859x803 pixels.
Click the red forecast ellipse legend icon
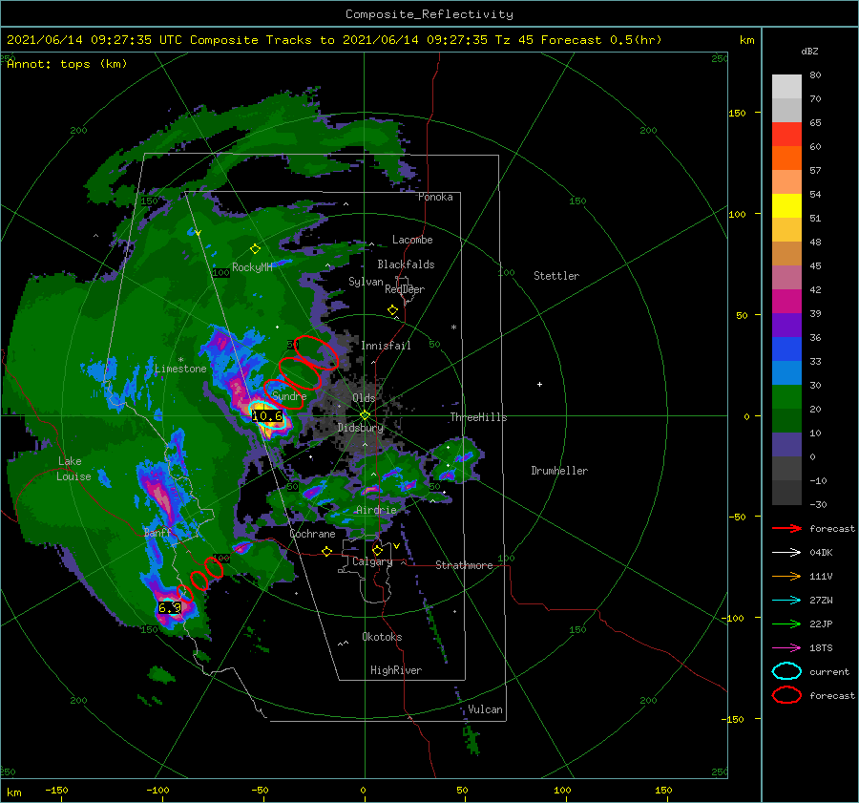click(x=786, y=695)
